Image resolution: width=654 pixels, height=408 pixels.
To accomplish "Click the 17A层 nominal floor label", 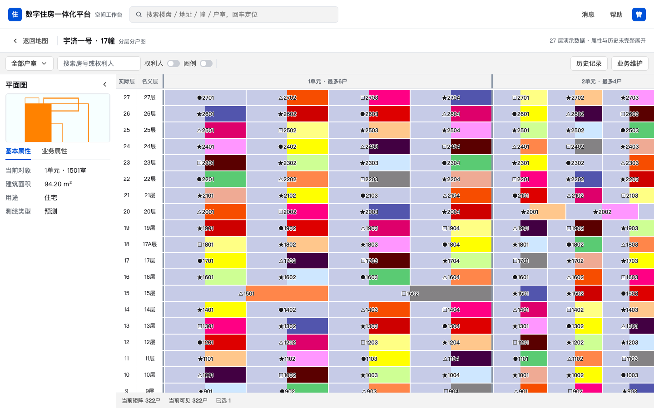I will pyautogui.click(x=150, y=244).
